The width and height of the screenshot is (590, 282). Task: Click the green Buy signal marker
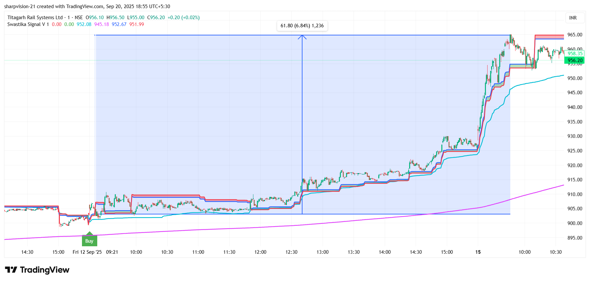pyautogui.click(x=89, y=240)
